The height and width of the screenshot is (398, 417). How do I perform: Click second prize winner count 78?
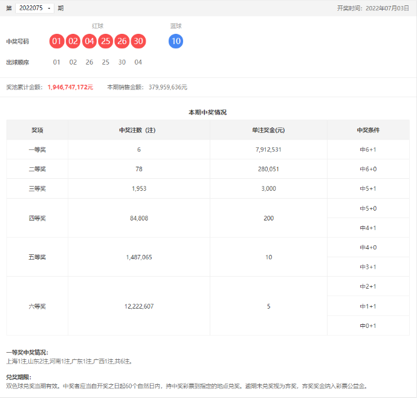click(x=139, y=169)
